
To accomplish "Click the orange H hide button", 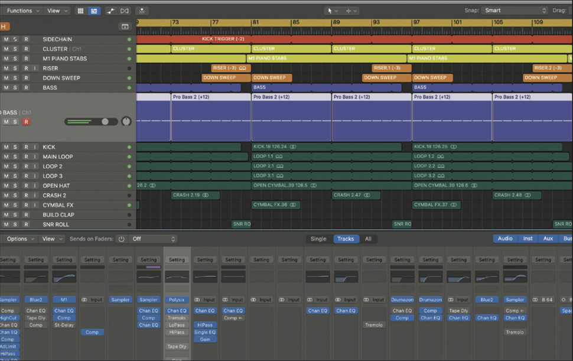I will point(4,27).
